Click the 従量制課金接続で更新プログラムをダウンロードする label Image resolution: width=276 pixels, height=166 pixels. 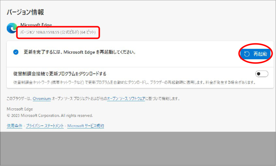click(x=60, y=74)
